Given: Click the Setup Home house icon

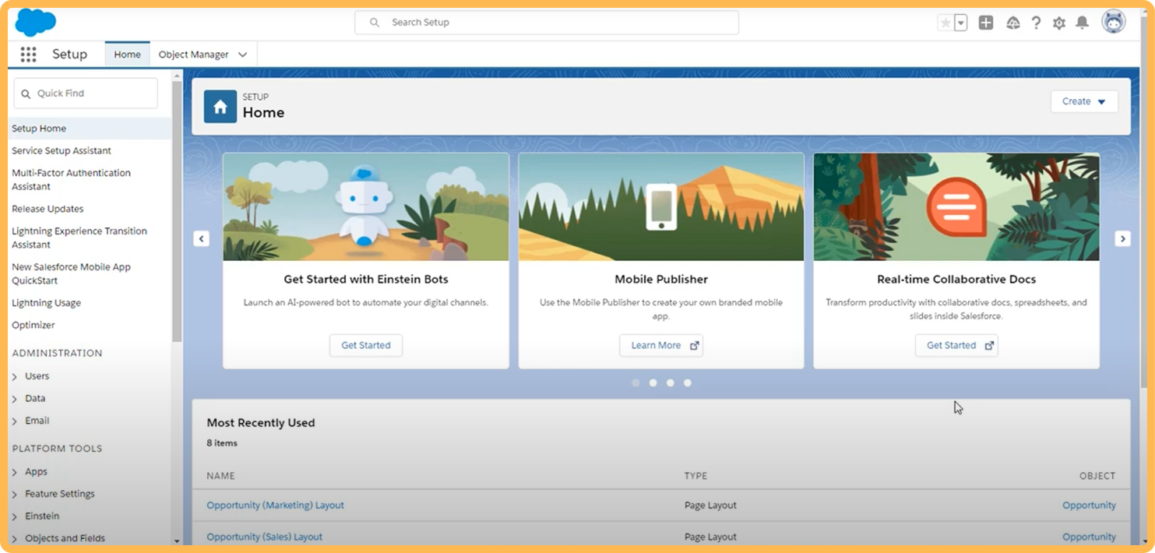Looking at the screenshot, I should click(x=220, y=107).
